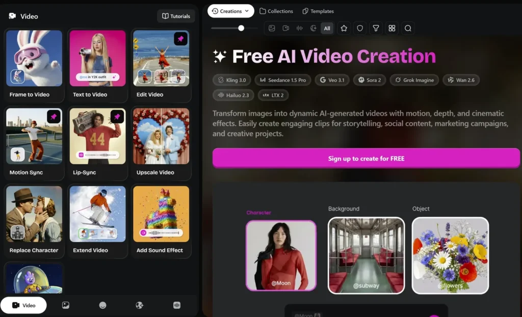
Task: Click the video camera icon beside Video heading
Action: pos(12,16)
